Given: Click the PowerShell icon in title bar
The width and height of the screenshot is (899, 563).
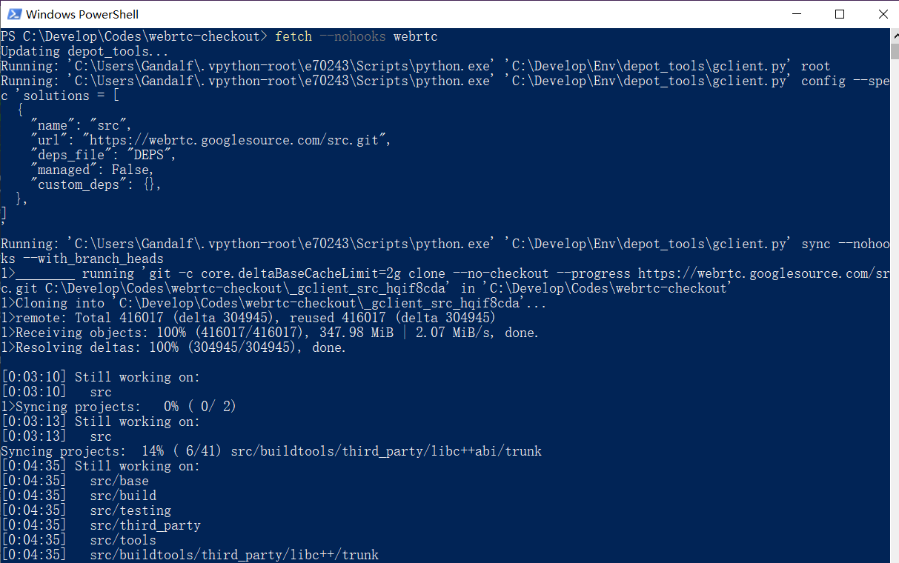Looking at the screenshot, I should [13, 14].
